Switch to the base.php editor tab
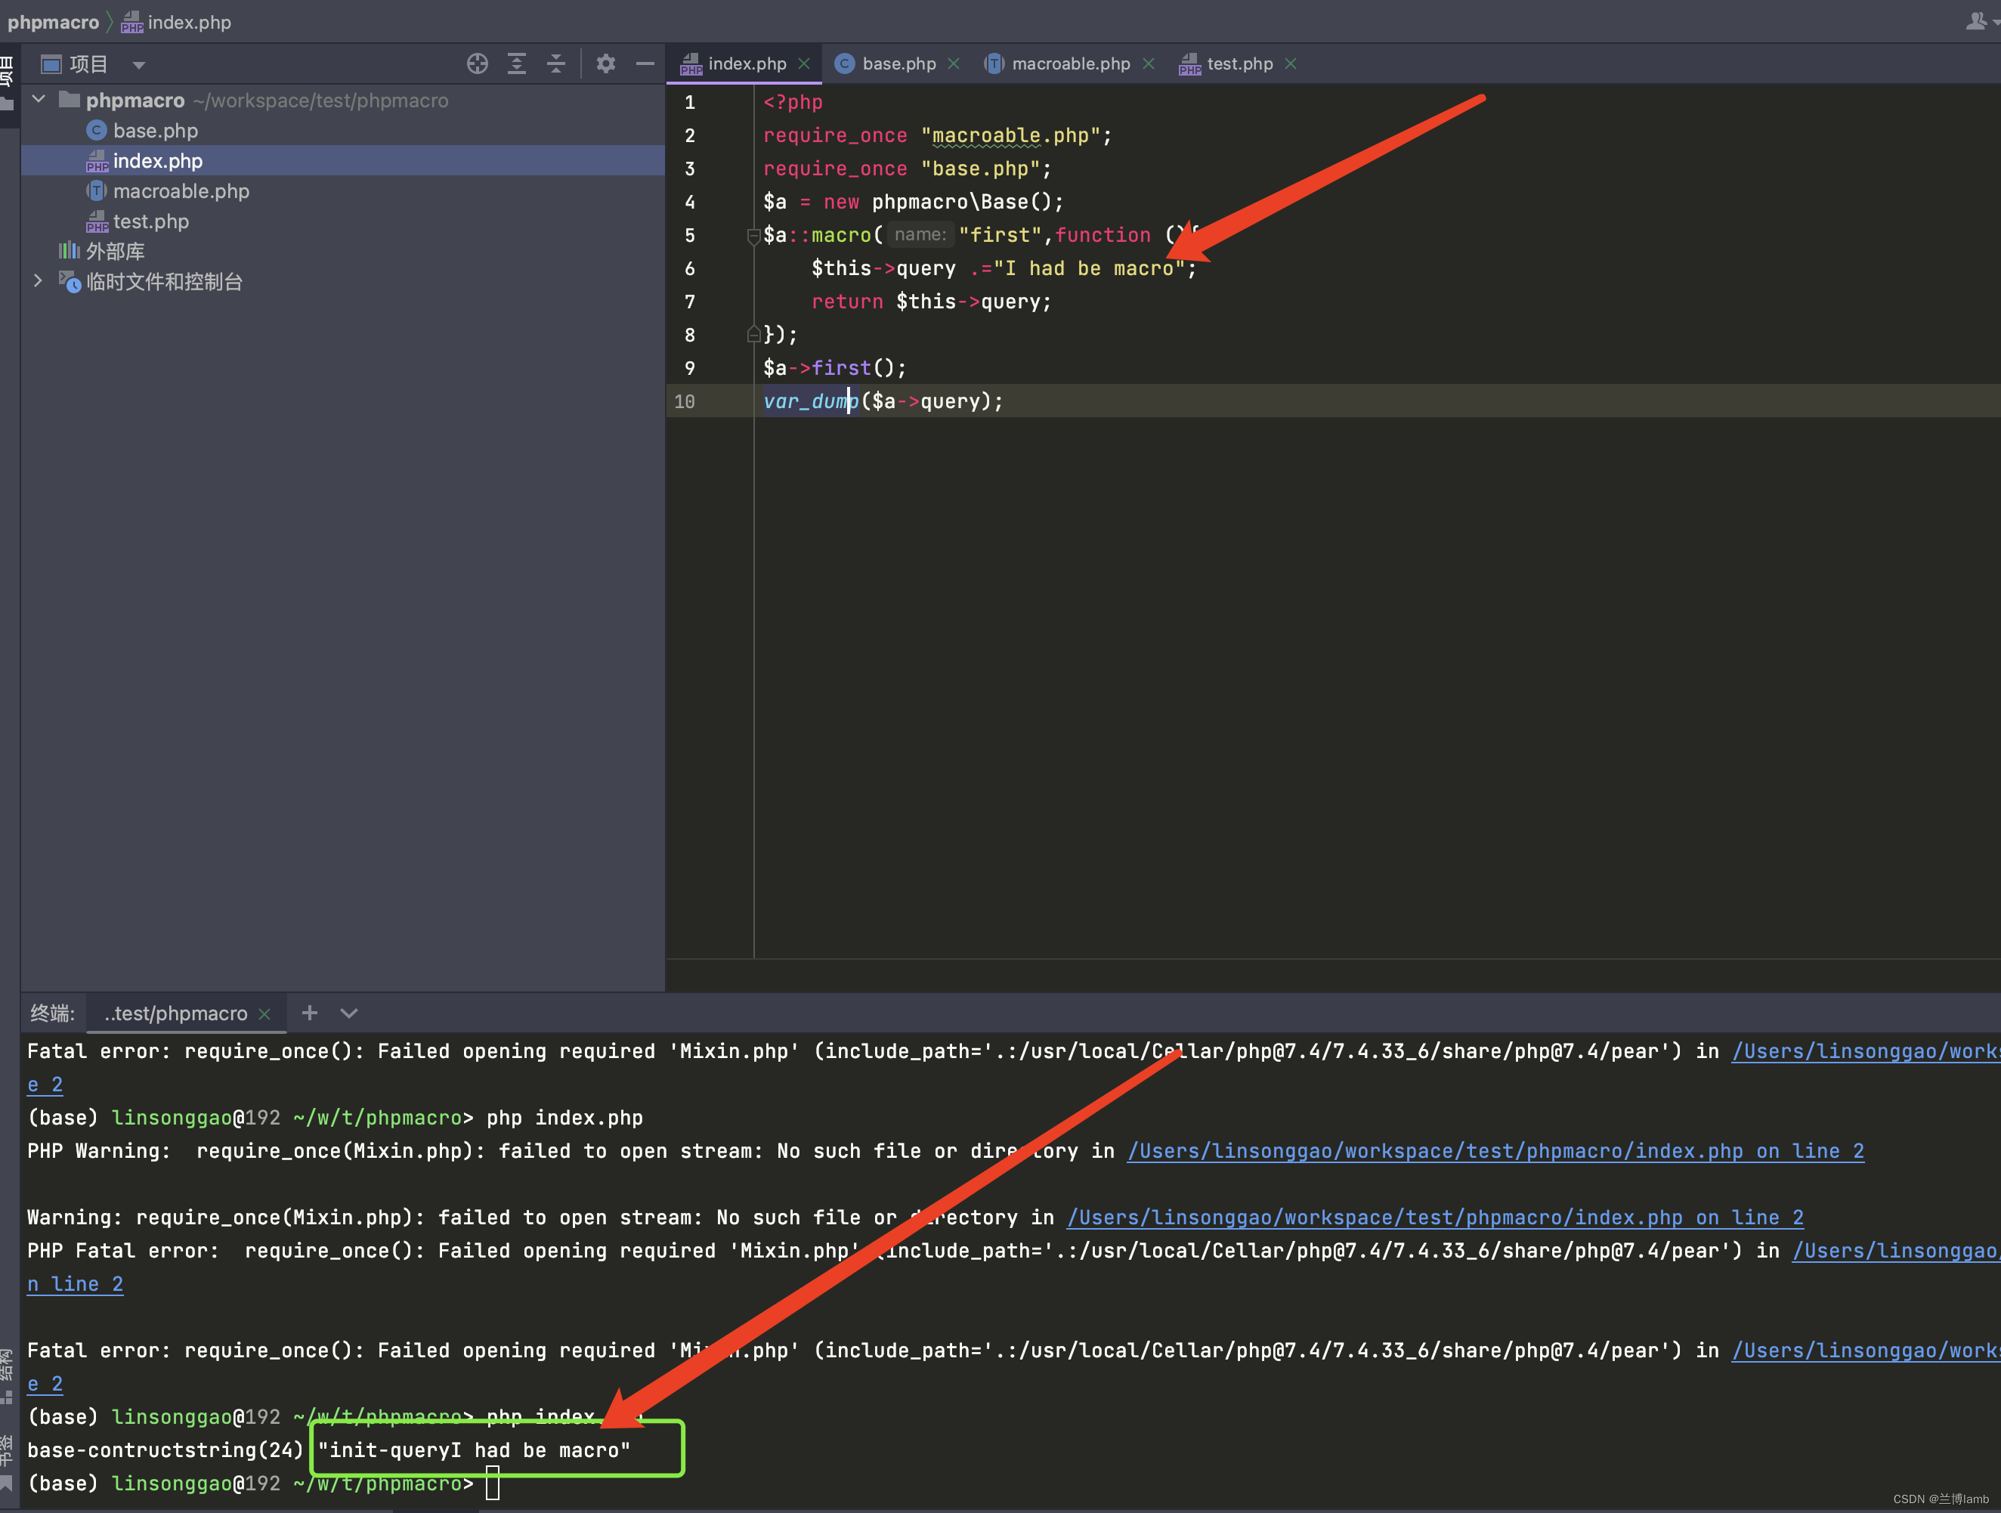The height and width of the screenshot is (1513, 2001). pyautogui.click(x=898, y=64)
